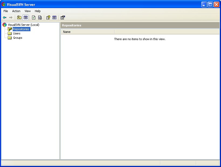Select the Users tree node
Image resolution: width=221 pixels, height=167 pixels.
click(17, 33)
